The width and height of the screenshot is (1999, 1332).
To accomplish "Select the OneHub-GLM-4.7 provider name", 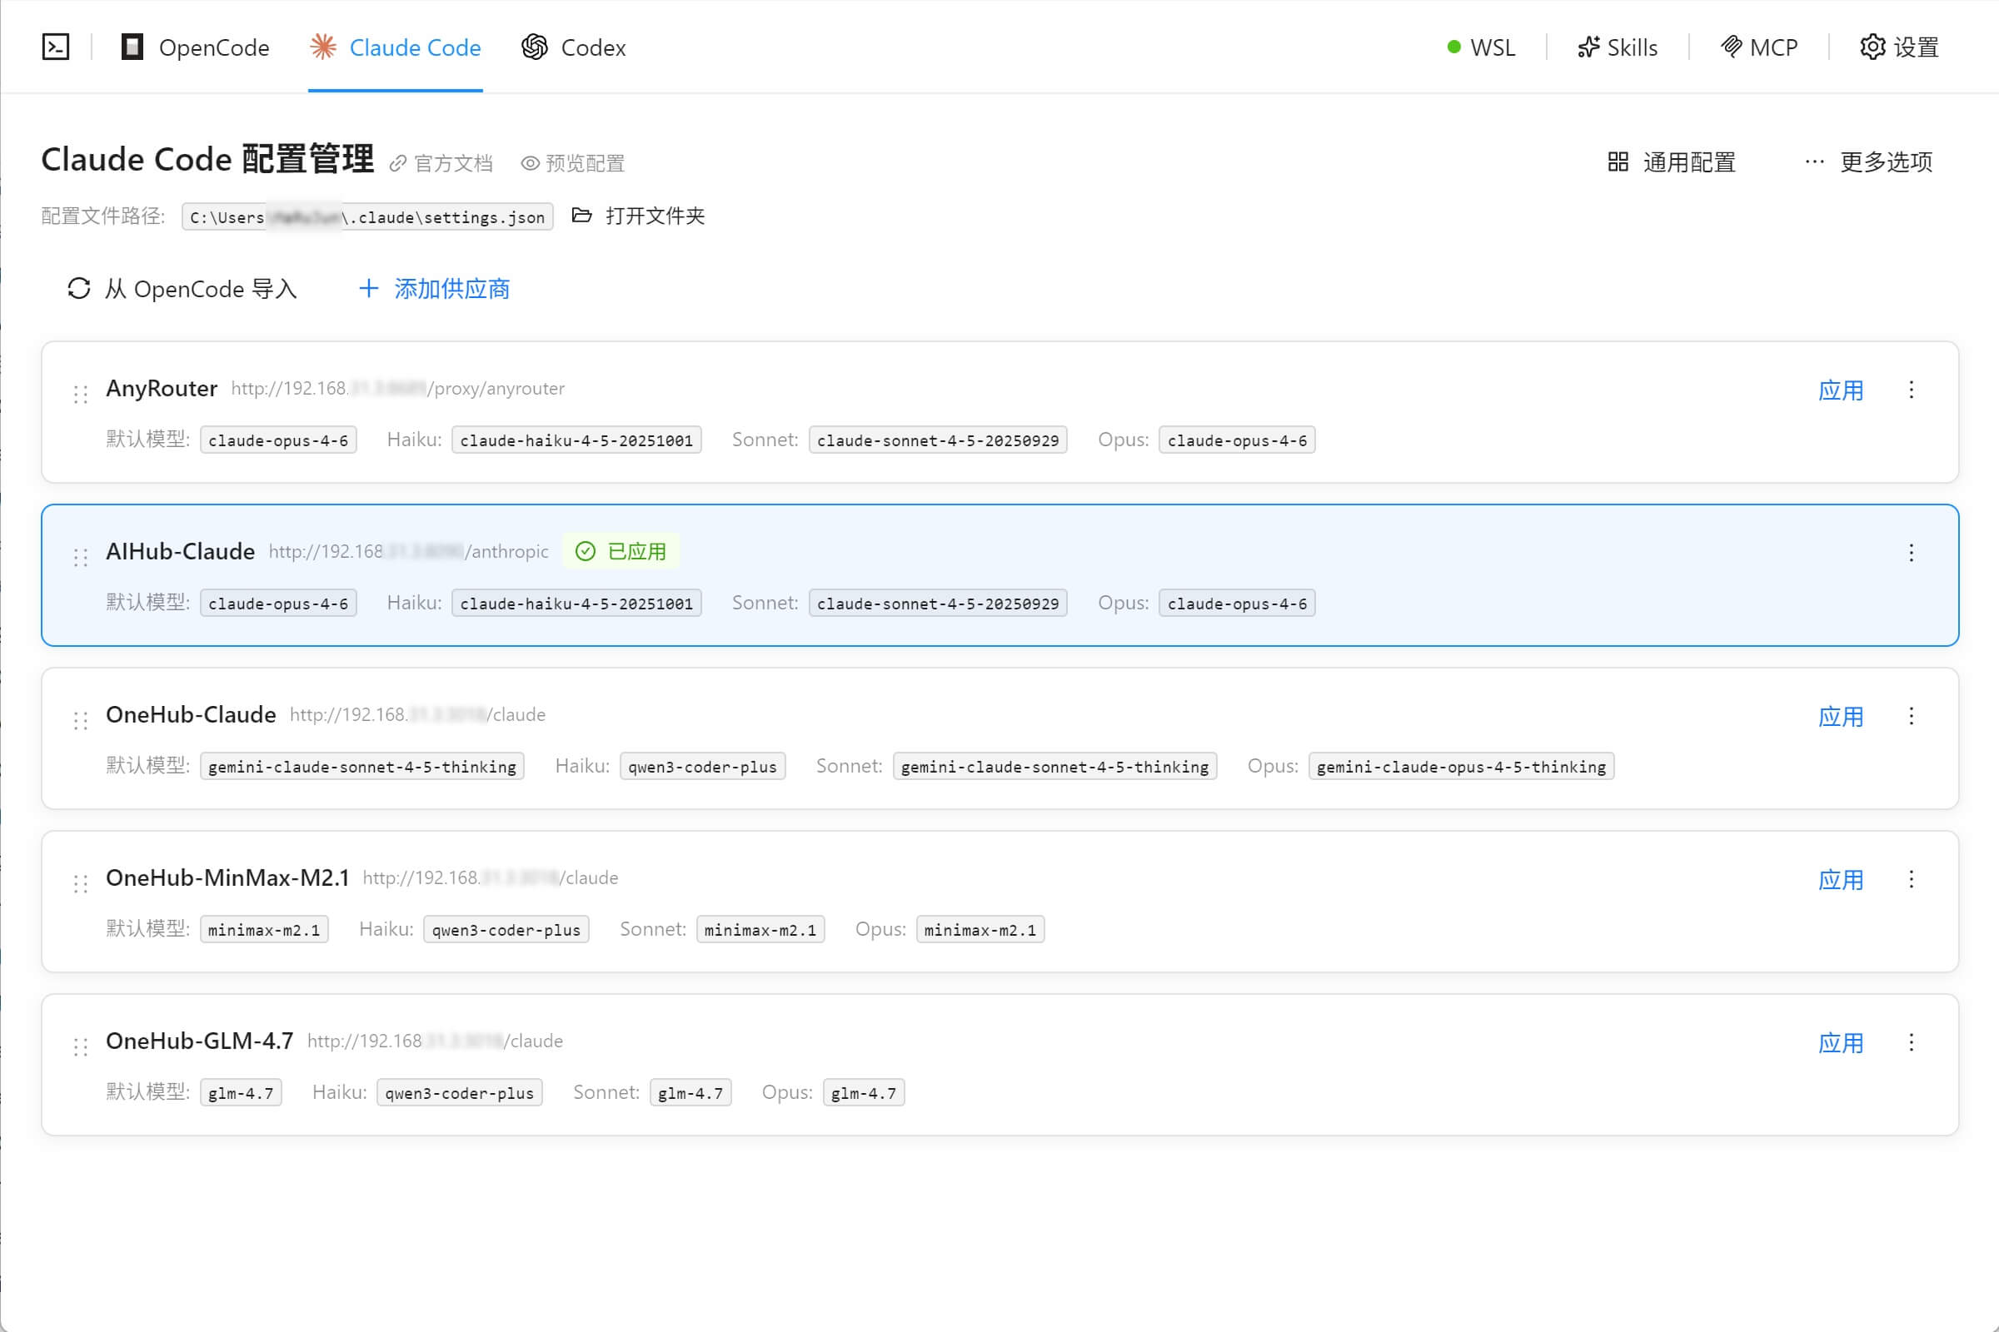I will point(200,1041).
